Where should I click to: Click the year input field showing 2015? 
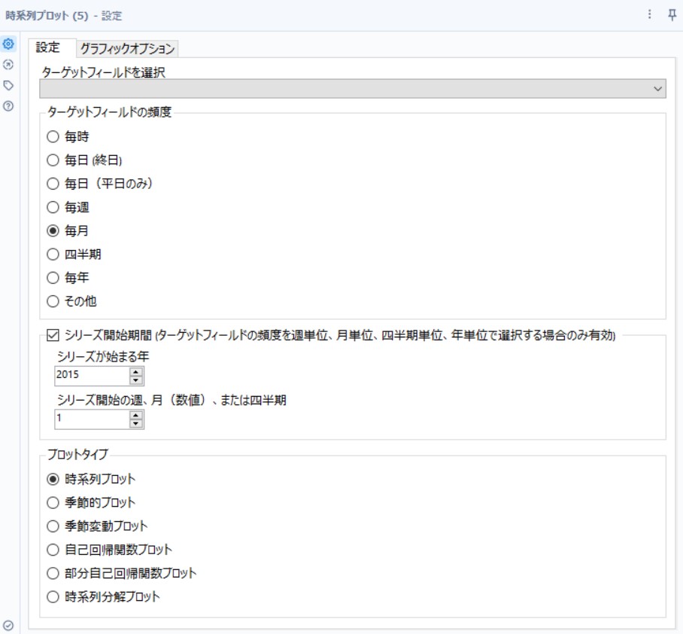[x=90, y=374]
